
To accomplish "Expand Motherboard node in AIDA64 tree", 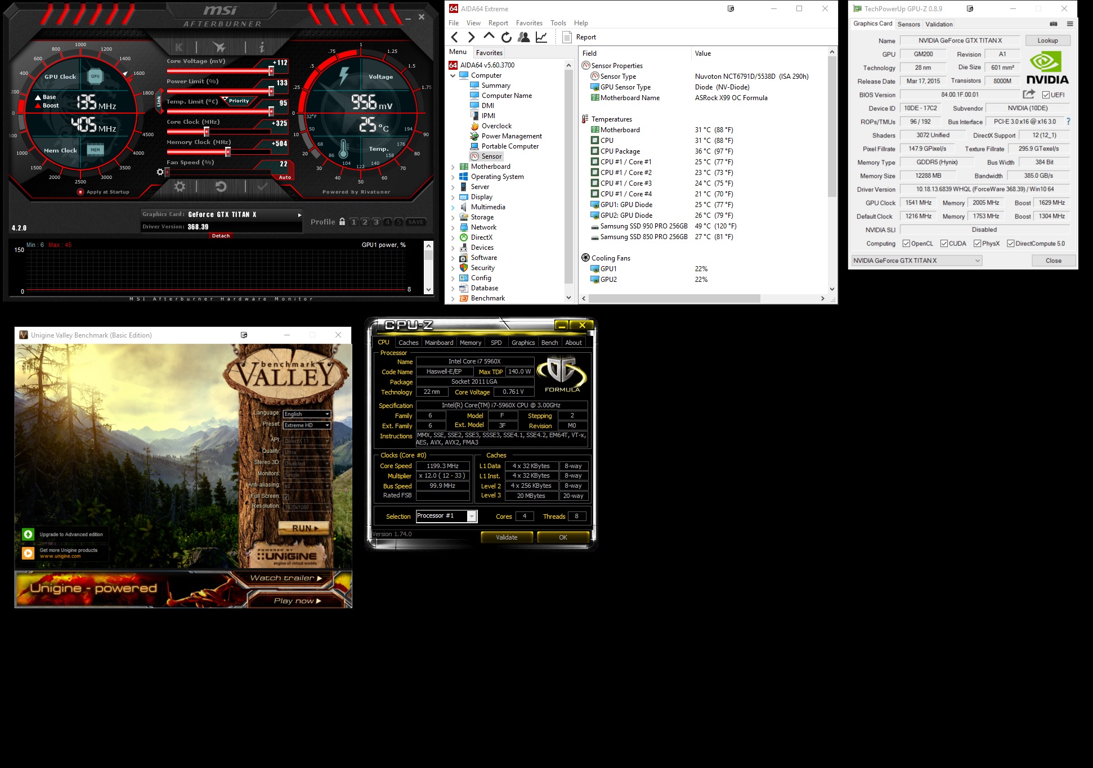I will tap(453, 167).
